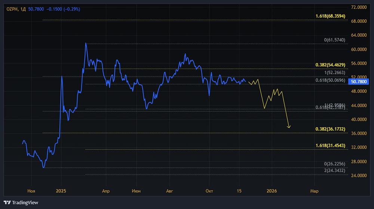The height and width of the screenshot is (209, 374).
Task: Click the Мар date label on time axis
Action: (315, 191)
